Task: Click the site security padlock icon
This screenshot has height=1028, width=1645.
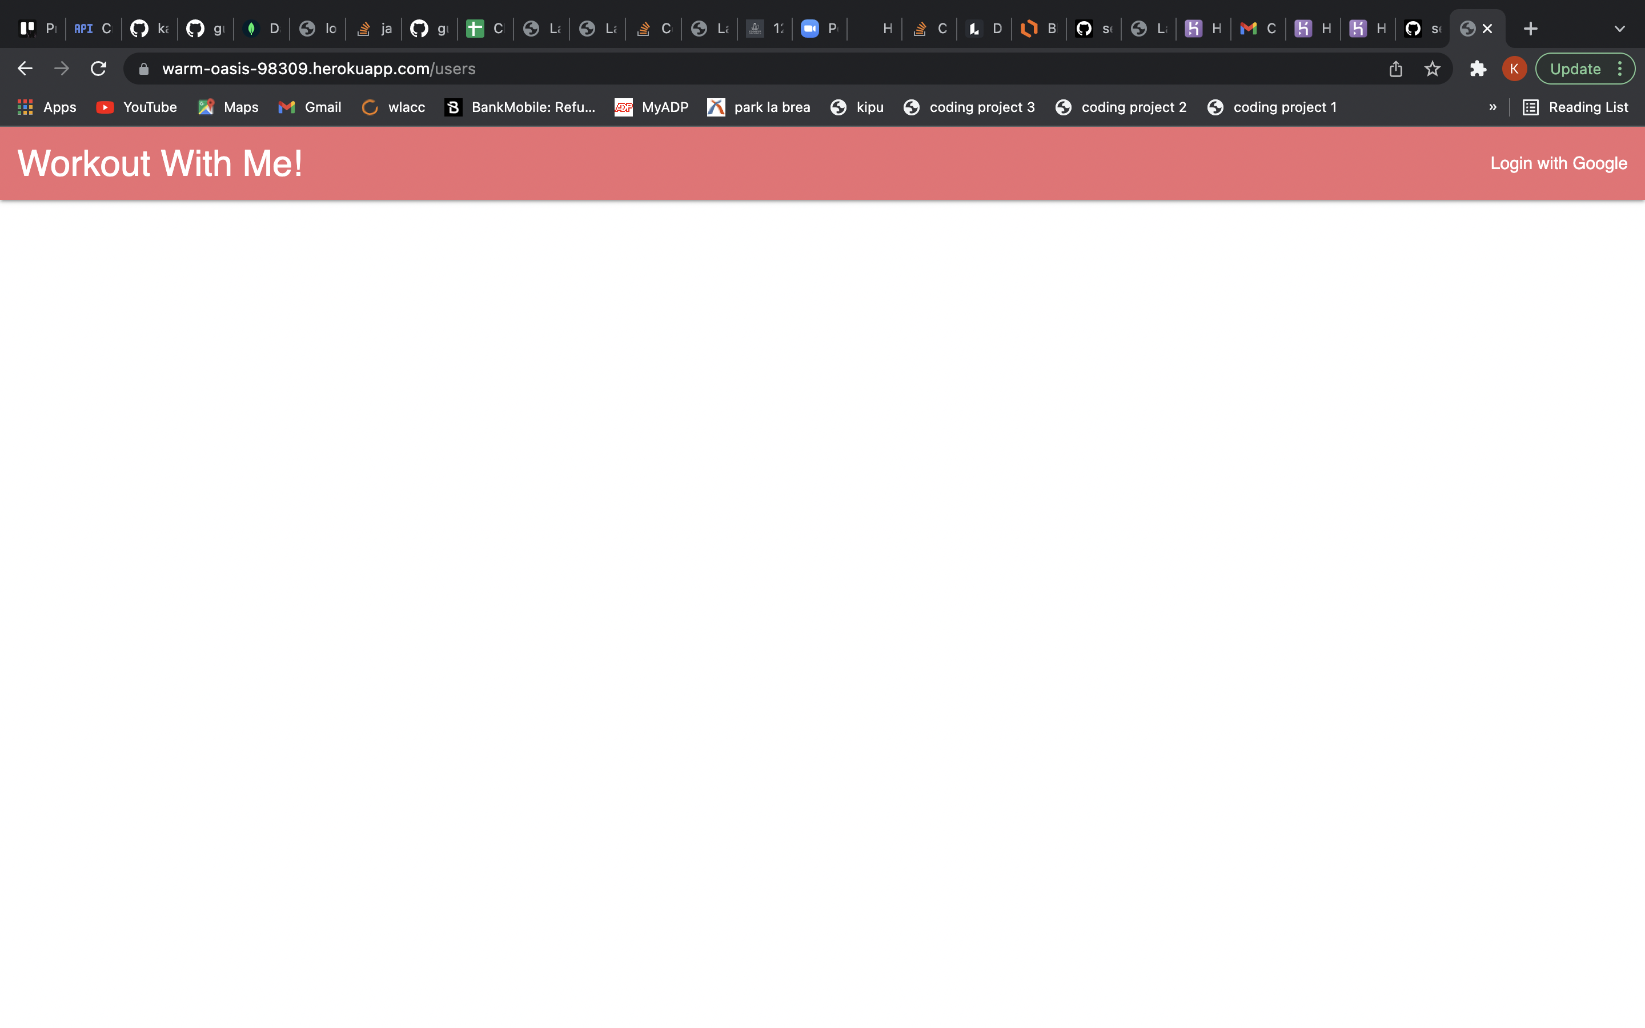Action: [143, 68]
